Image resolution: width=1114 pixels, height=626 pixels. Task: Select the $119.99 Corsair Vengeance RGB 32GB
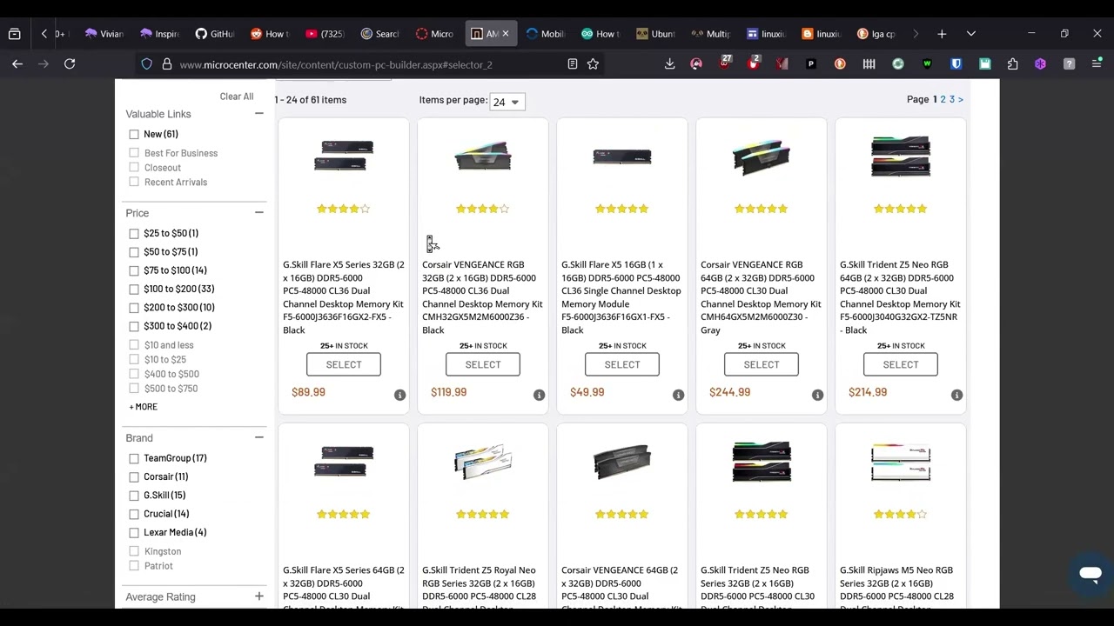pos(483,364)
